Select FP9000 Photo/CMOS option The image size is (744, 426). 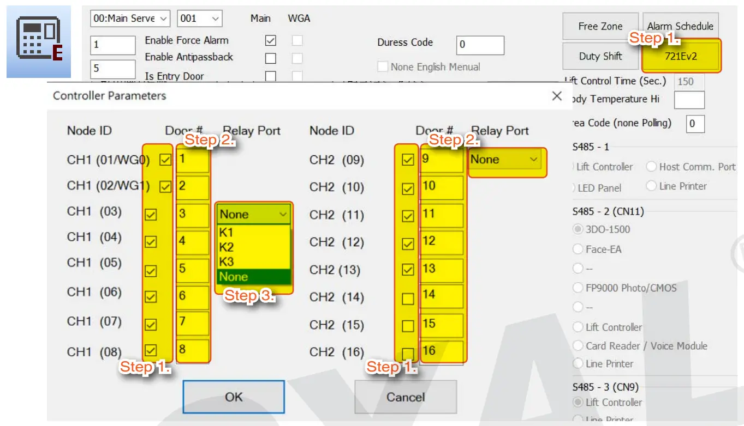pos(578,288)
